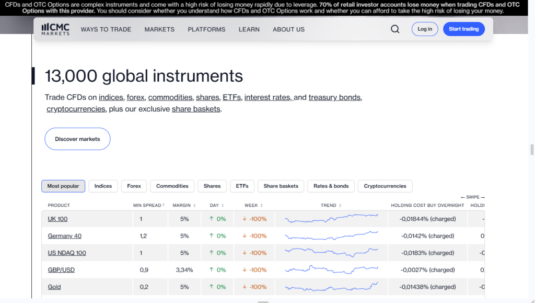Click the page's vertical scrollbar handle
Image resolution: width=535 pixels, height=303 pixels.
[532, 149]
